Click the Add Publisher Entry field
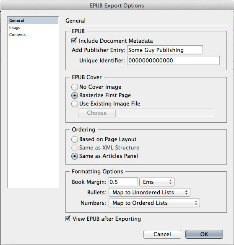The image size is (234, 245). (165, 50)
